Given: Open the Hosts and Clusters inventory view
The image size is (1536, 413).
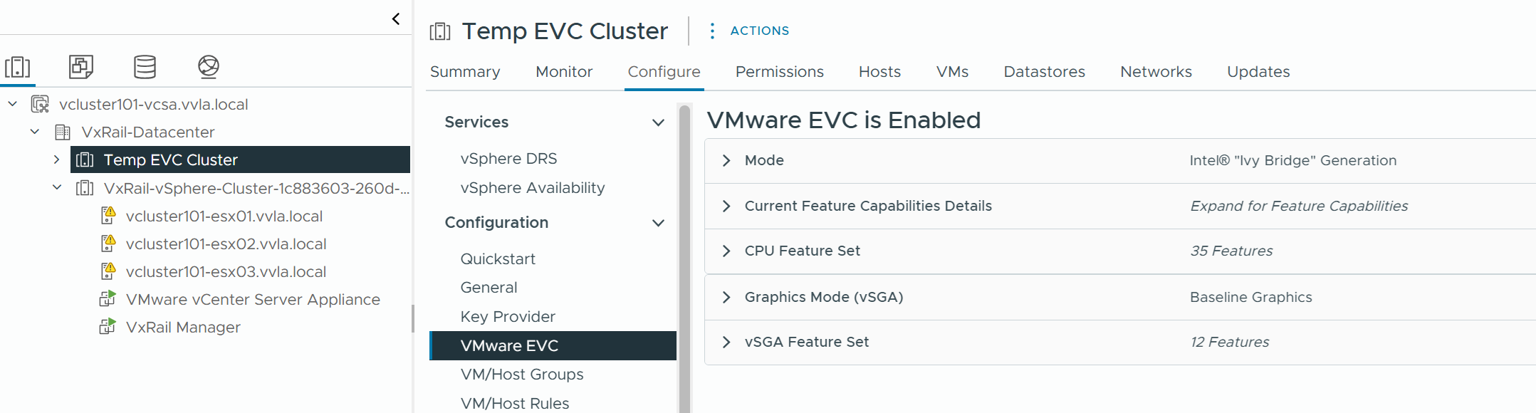Looking at the screenshot, I should pos(18,67).
